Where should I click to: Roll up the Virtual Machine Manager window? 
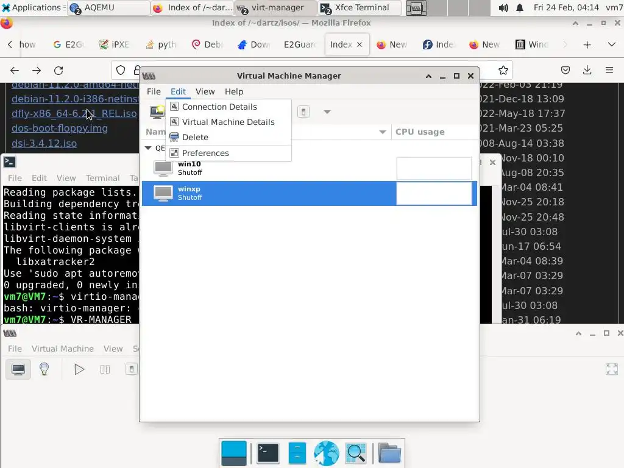pos(428,76)
